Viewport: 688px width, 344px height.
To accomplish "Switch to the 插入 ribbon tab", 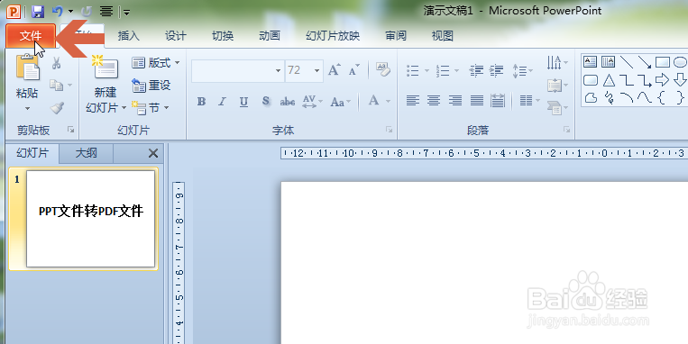I will point(129,36).
